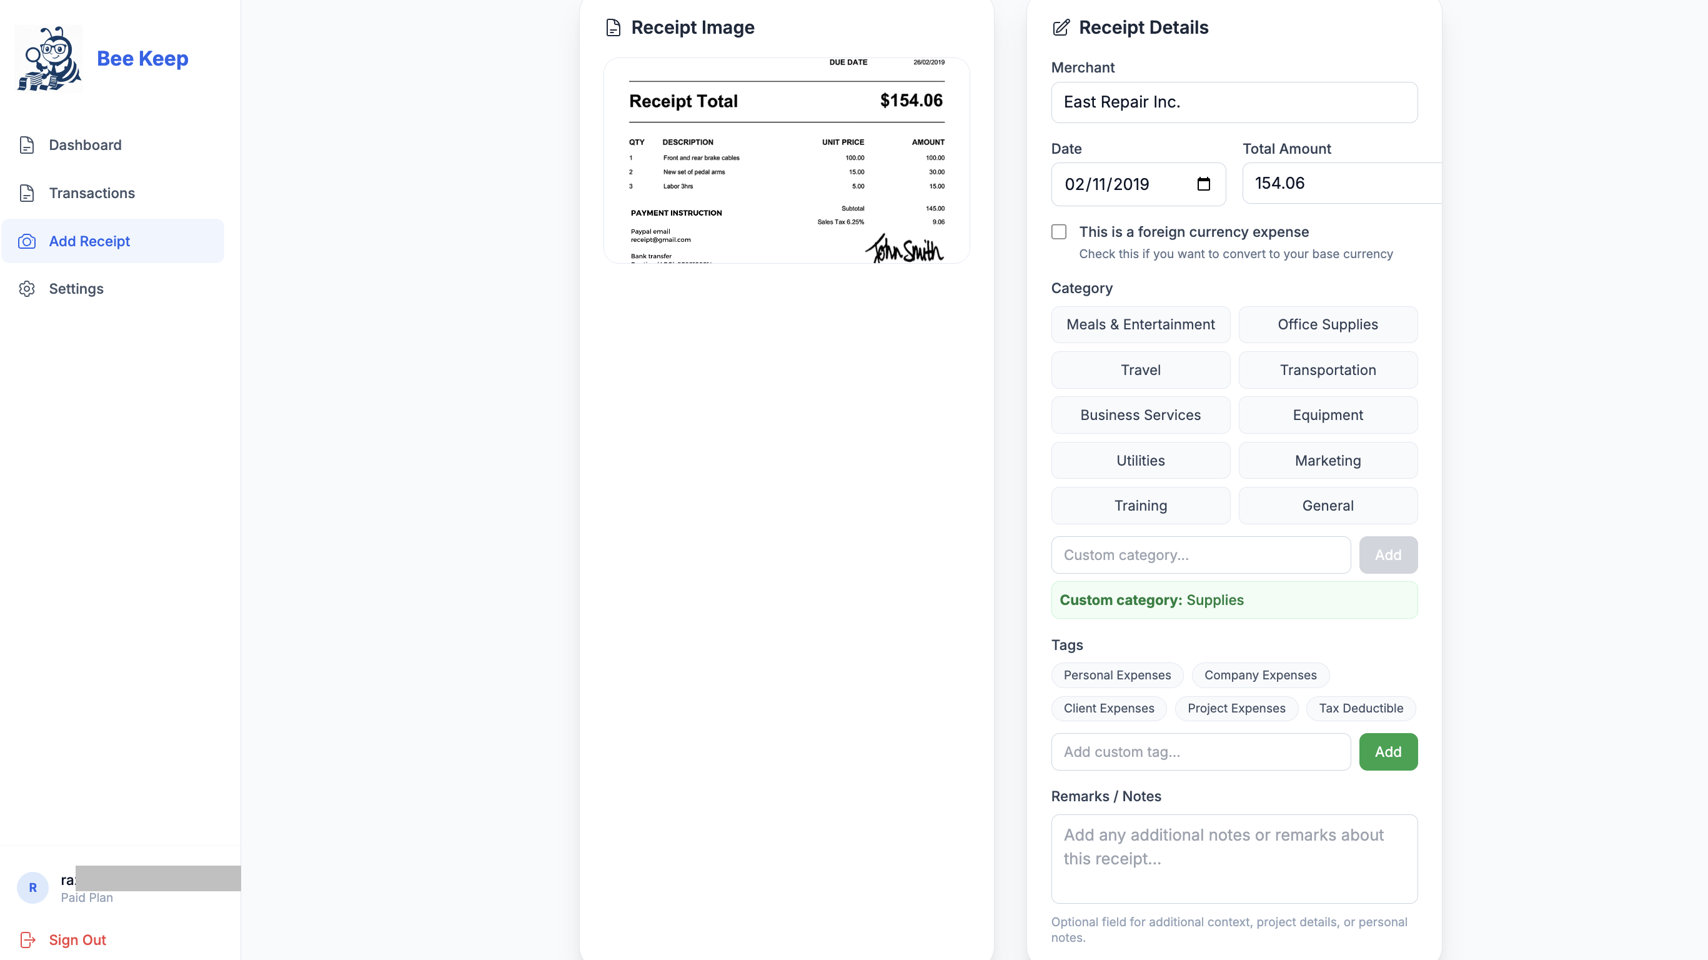Go to Settings in the sidebar
Viewport: 1708px width, 960px height.
pos(76,289)
